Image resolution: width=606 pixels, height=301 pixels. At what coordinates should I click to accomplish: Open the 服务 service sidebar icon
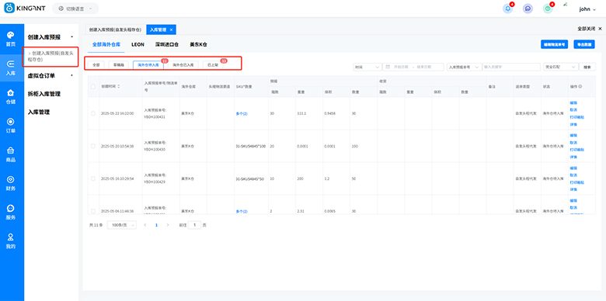(x=11, y=213)
